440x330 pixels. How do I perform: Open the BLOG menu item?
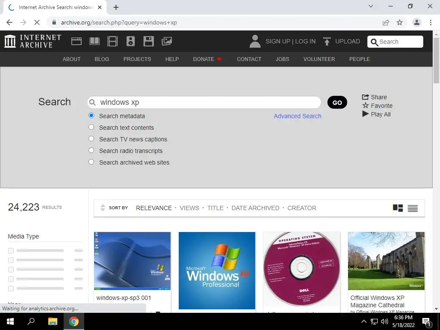coord(102,59)
